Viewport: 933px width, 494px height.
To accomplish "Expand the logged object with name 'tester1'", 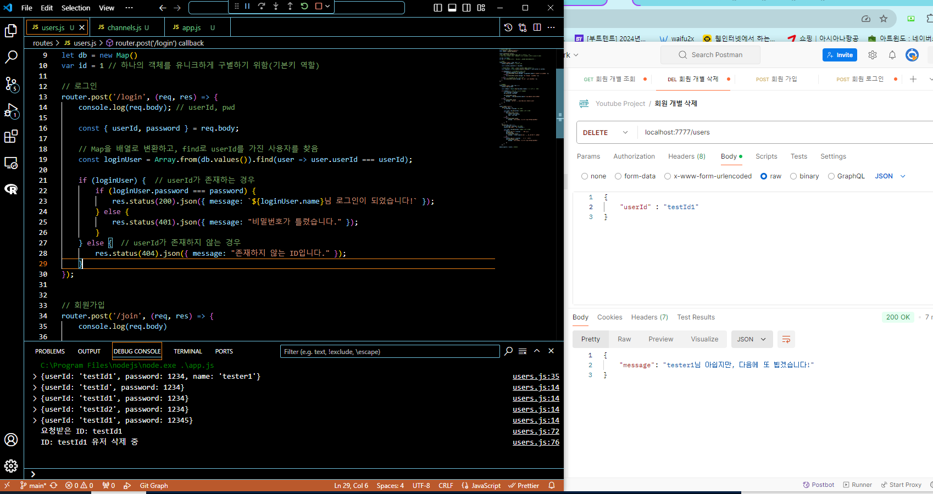I will point(35,377).
